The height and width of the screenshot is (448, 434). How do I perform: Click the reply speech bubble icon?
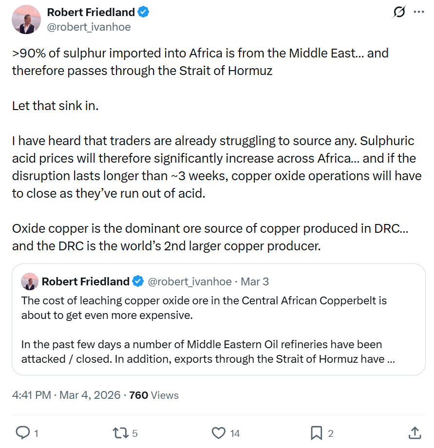pos(23,432)
